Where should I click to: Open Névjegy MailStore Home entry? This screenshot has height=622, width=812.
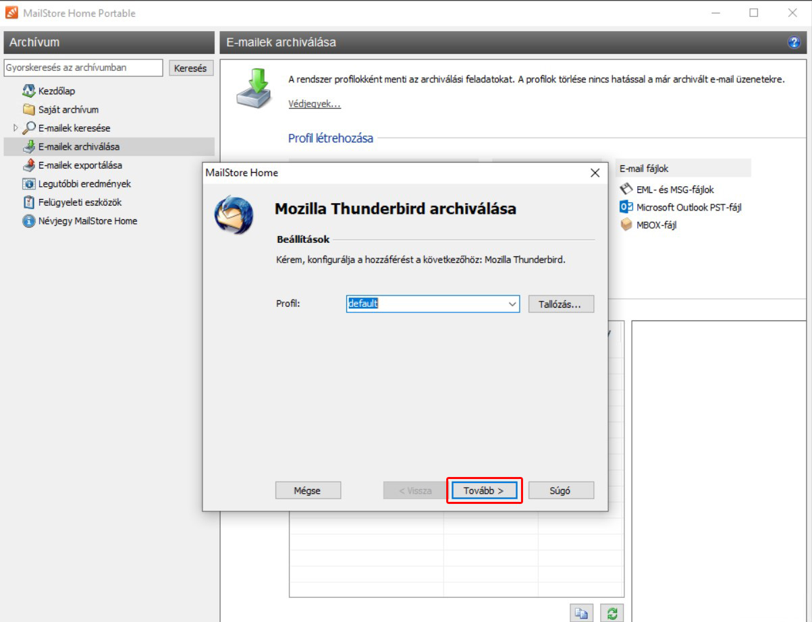(x=88, y=221)
